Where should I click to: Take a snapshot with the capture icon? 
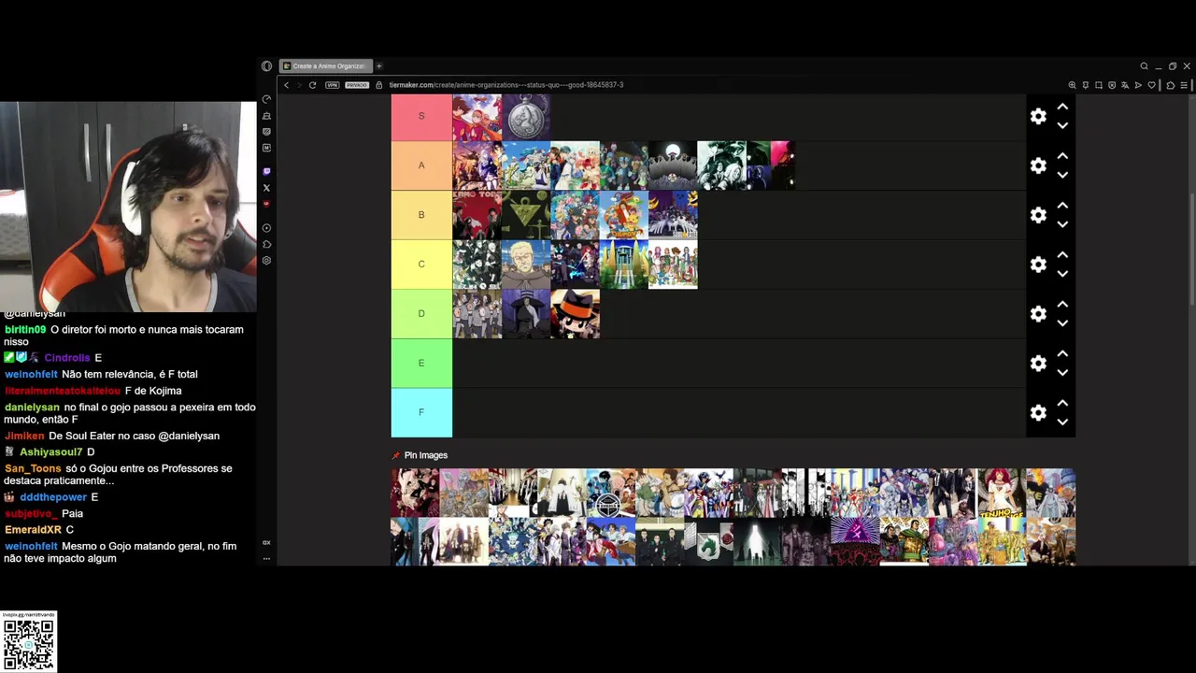pyautogui.click(x=1099, y=85)
